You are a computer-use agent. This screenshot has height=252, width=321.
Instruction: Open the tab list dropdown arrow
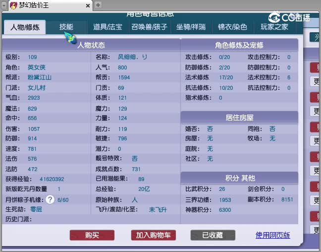[4, 5]
